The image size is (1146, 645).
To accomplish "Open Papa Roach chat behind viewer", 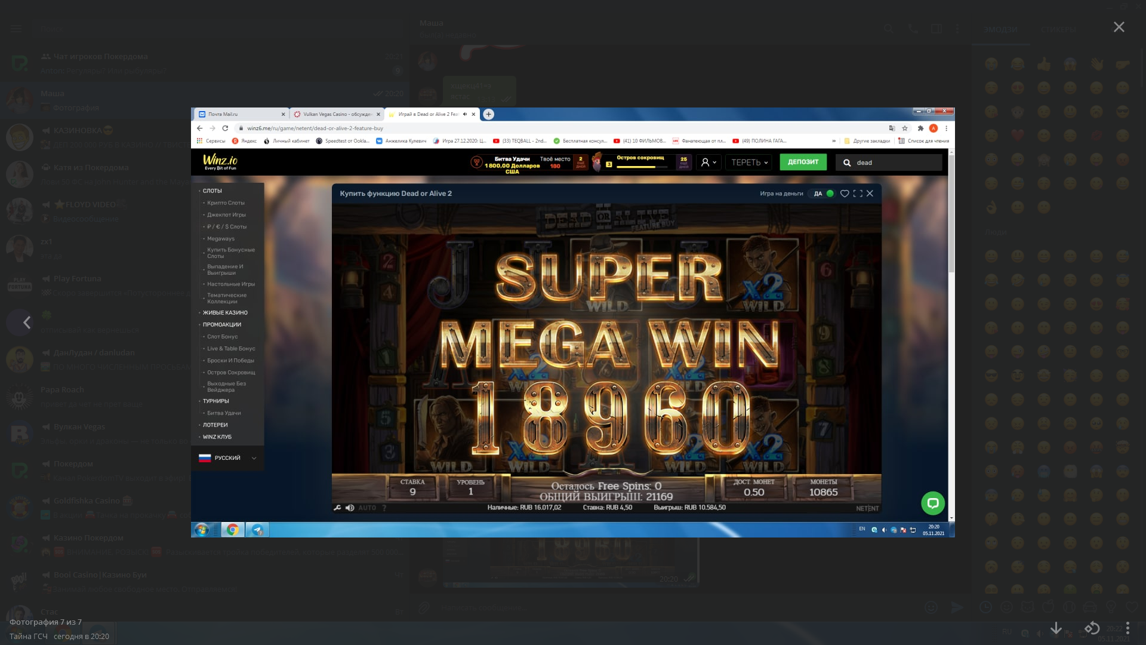I will [x=205, y=397].
